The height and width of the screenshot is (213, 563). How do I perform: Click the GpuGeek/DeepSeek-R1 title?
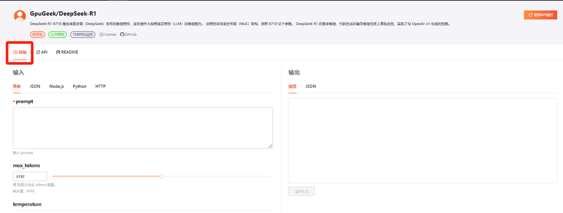[x=63, y=14]
